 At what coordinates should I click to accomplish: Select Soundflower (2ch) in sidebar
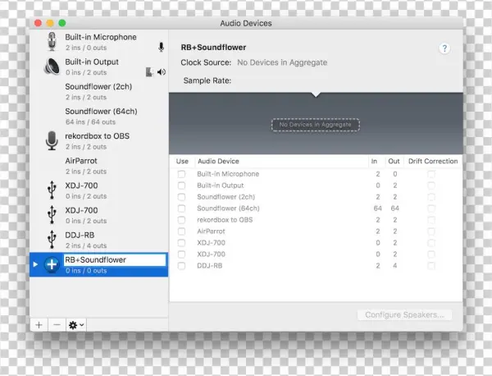99,91
